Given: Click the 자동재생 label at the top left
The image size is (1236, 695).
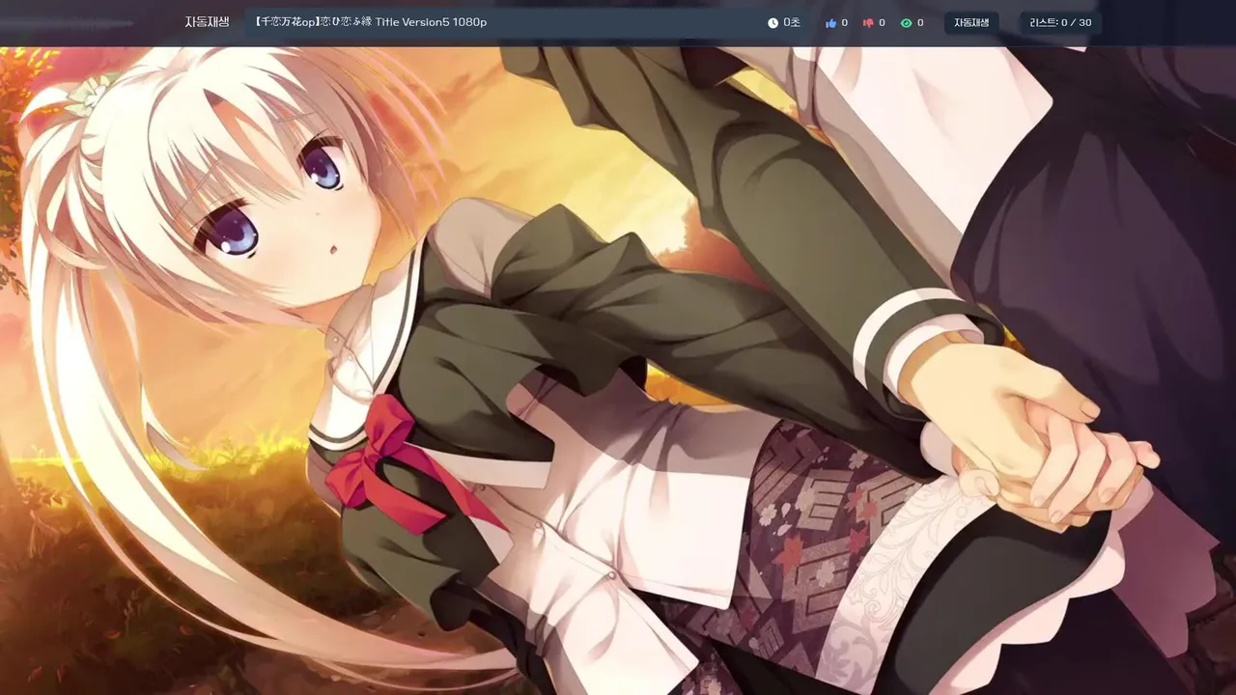Looking at the screenshot, I should tap(207, 22).
